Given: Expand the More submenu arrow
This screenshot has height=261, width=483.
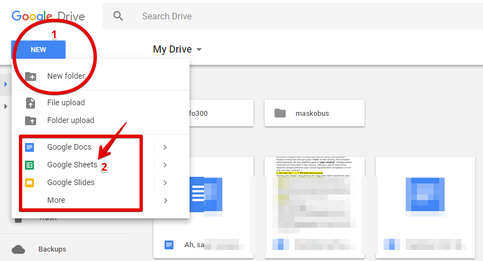Looking at the screenshot, I should [166, 201].
